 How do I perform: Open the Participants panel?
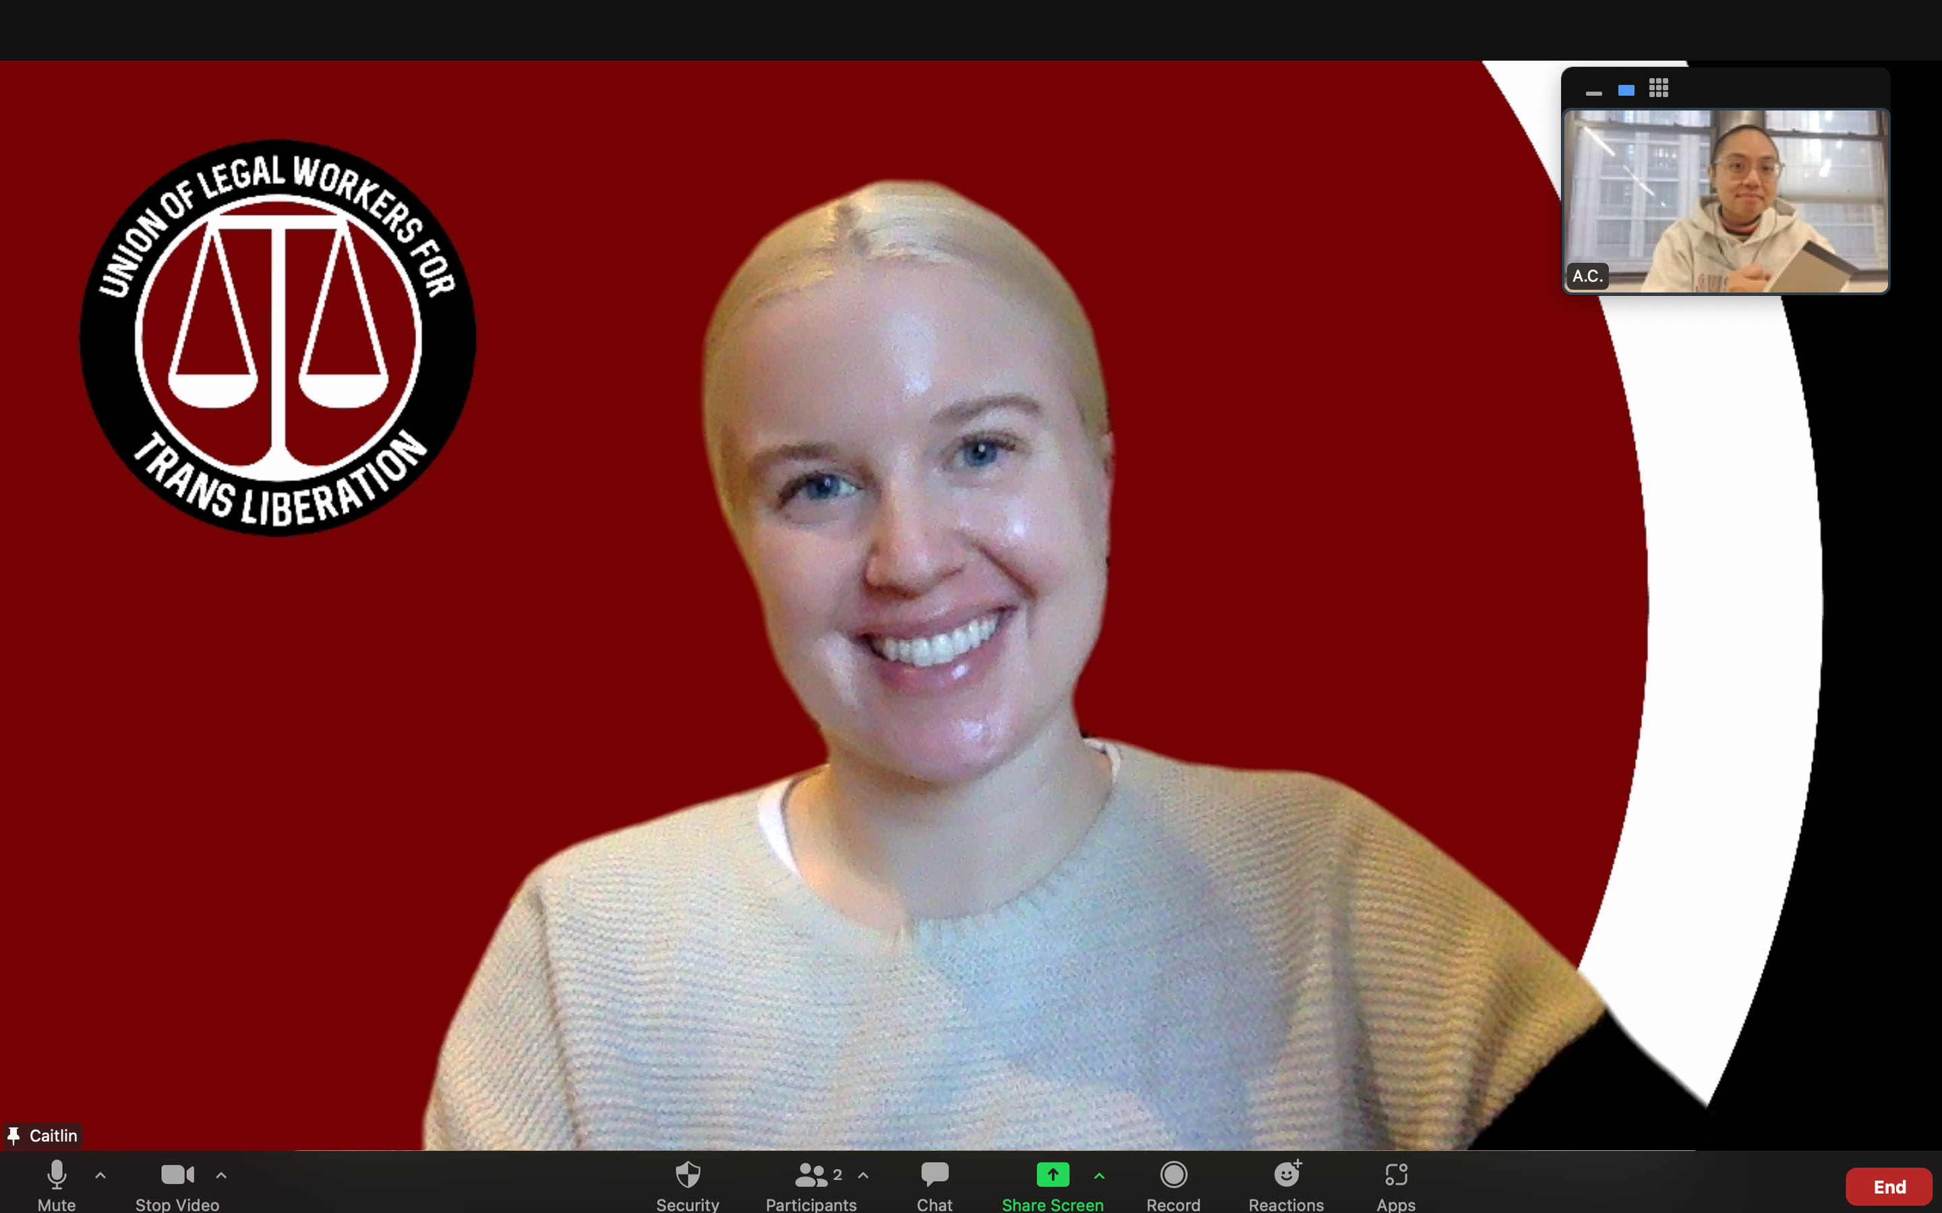coord(811,1185)
